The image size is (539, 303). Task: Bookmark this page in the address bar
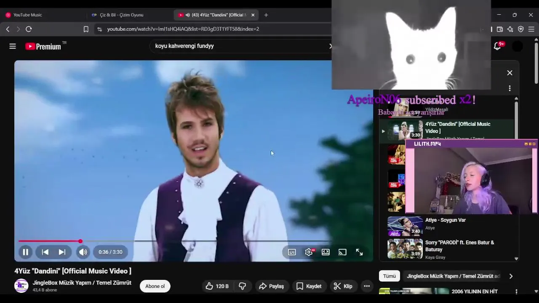[x=86, y=29]
